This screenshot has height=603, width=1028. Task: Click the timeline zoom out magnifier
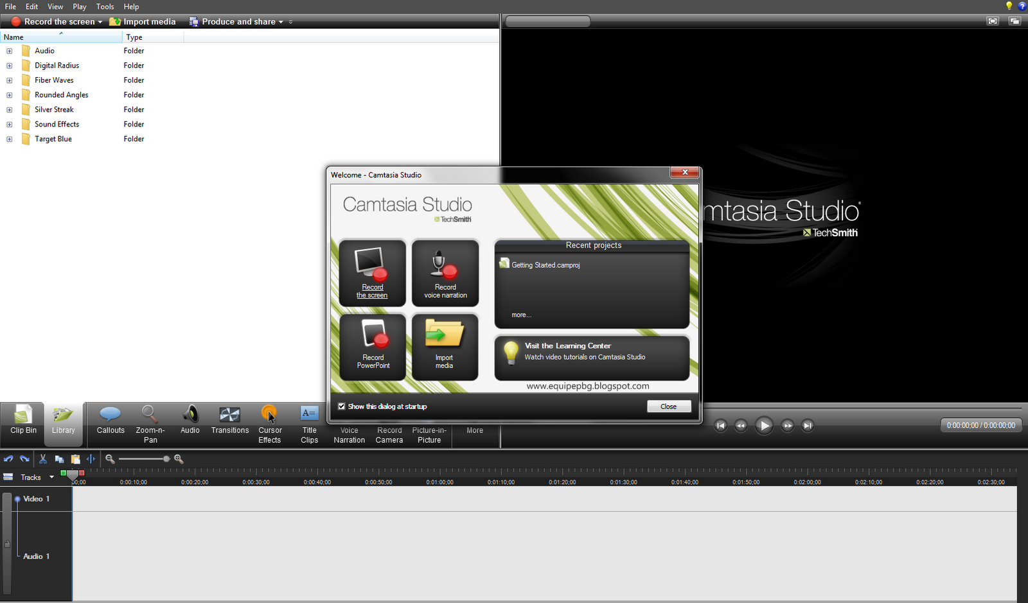(110, 459)
